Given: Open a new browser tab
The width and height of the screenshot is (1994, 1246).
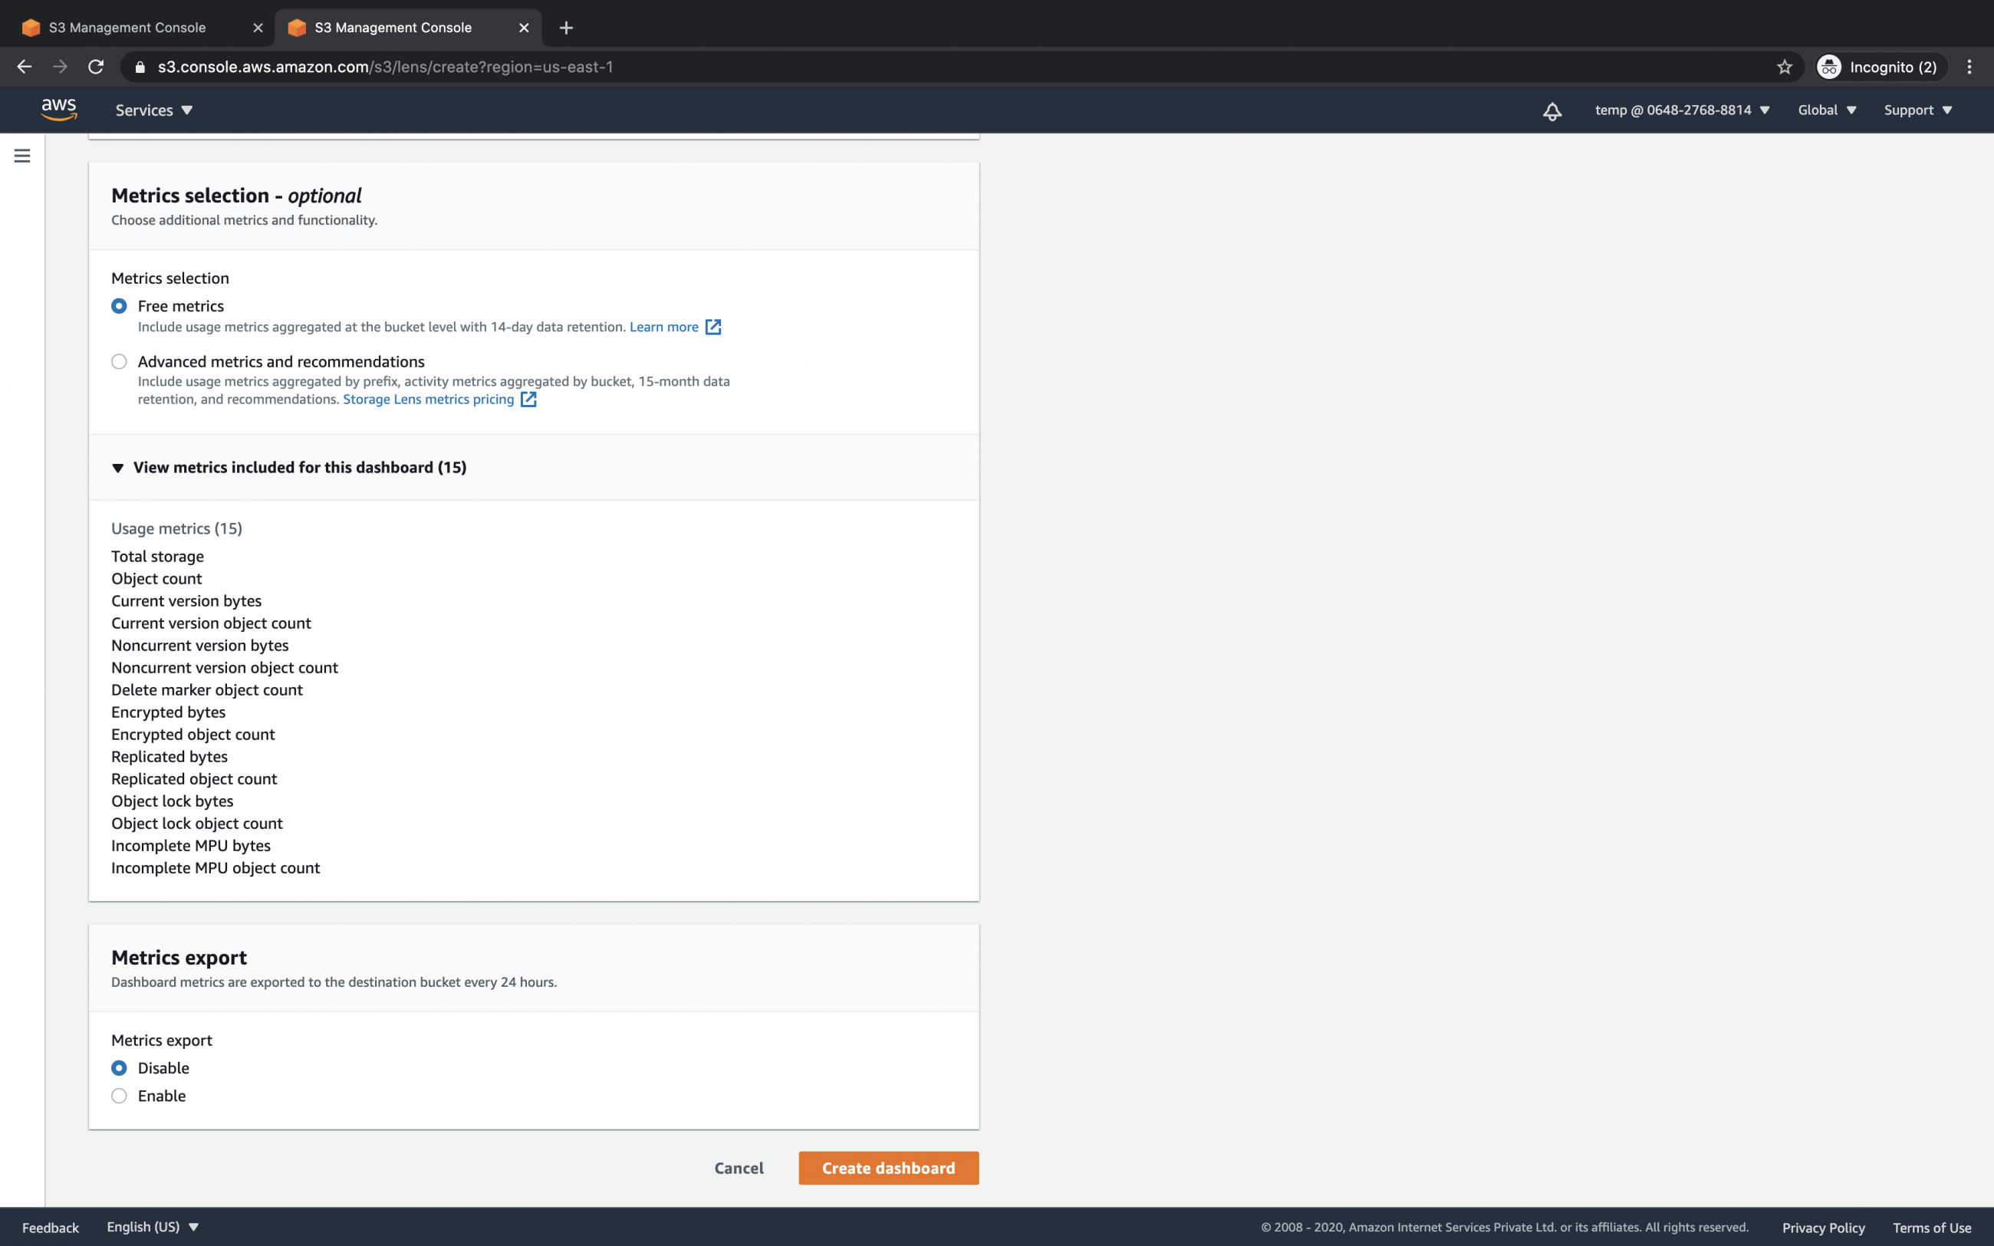Looking at the screenshot, I should coord(566,27).
